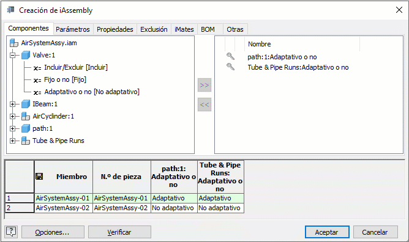Click row 1 path:1 Adaptativo cell

[x=174, y=198]
